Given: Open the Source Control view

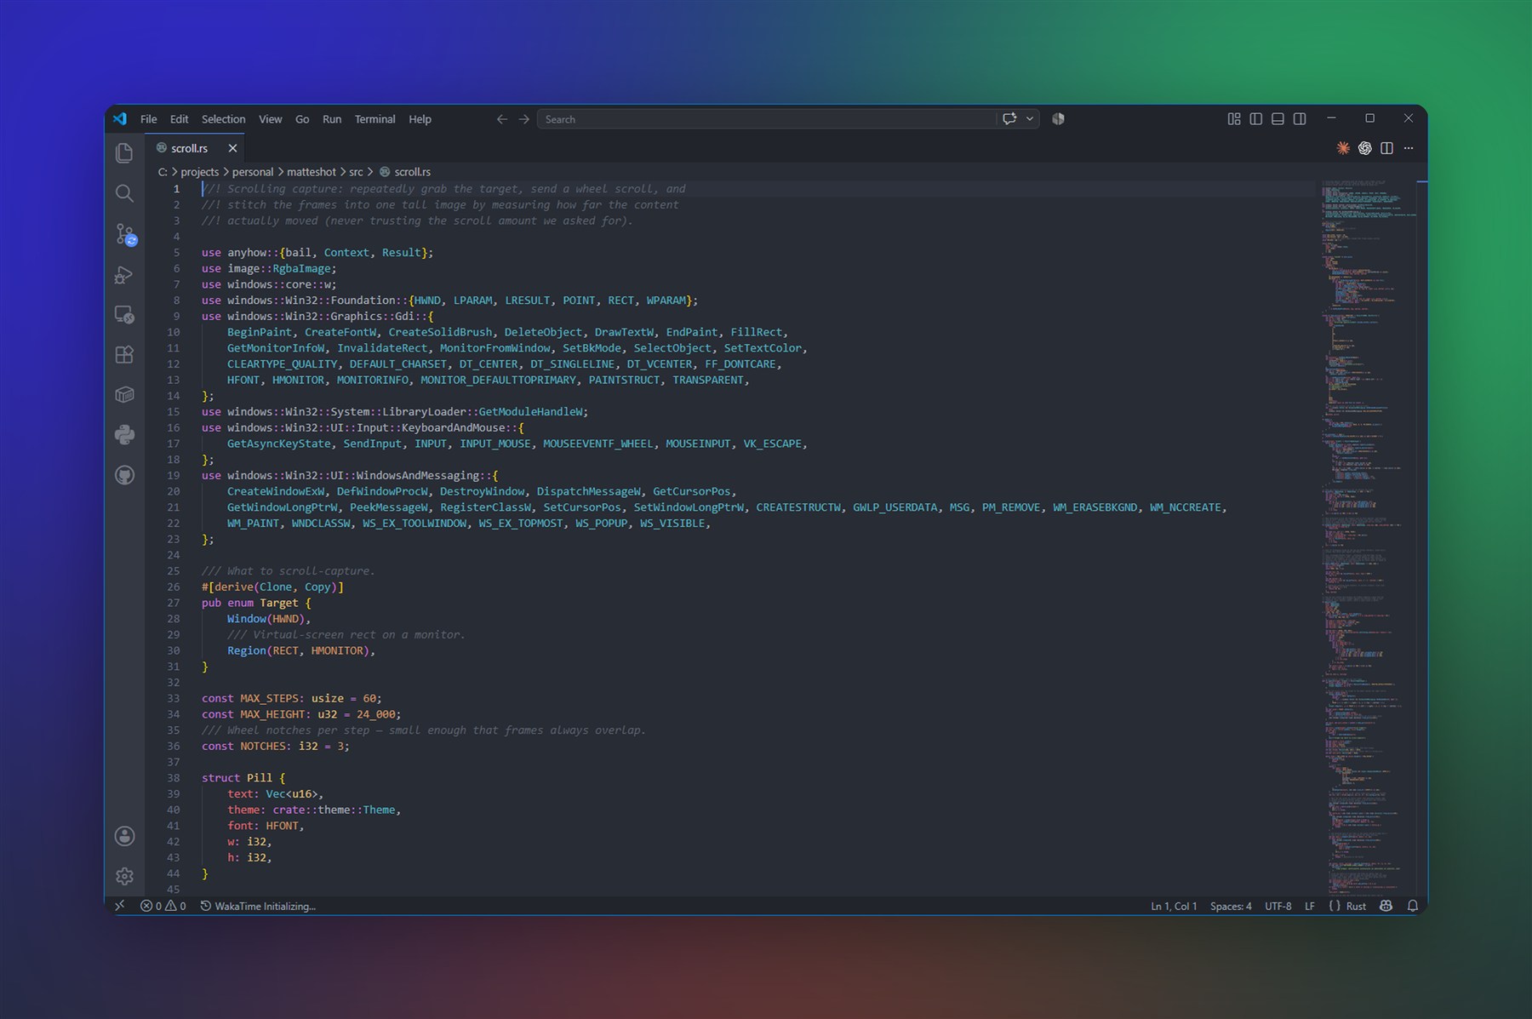Looking at the screenshot, I should click(x=125, y=234).
